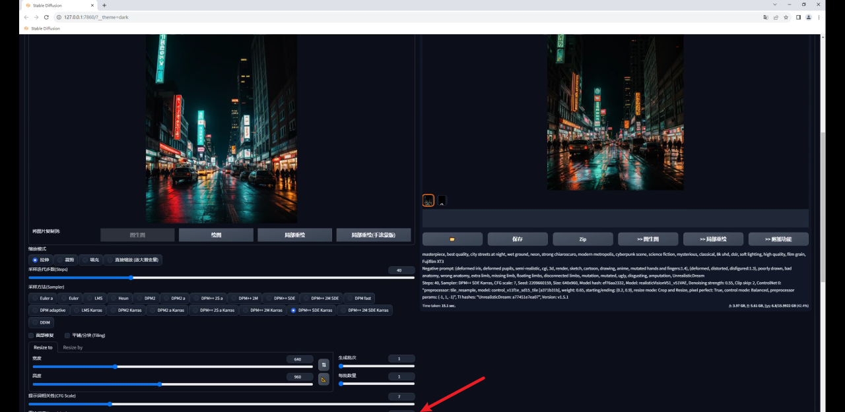This screenshot has height=412, width=845.
Task: Choose the DPM2 sampler
Action: pos(147,298)
